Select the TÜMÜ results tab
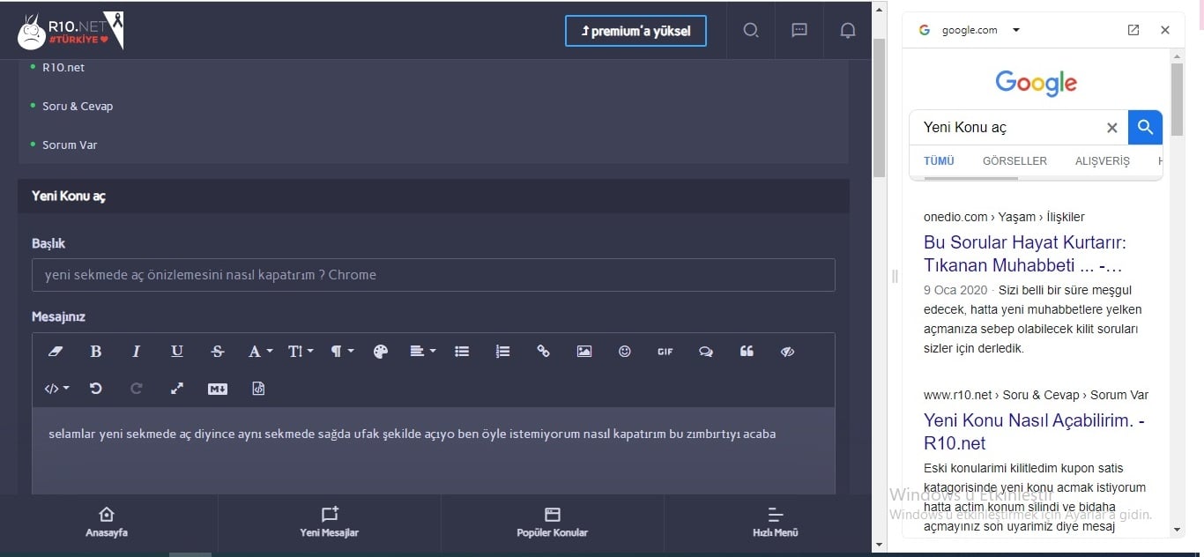 (939, 161)
